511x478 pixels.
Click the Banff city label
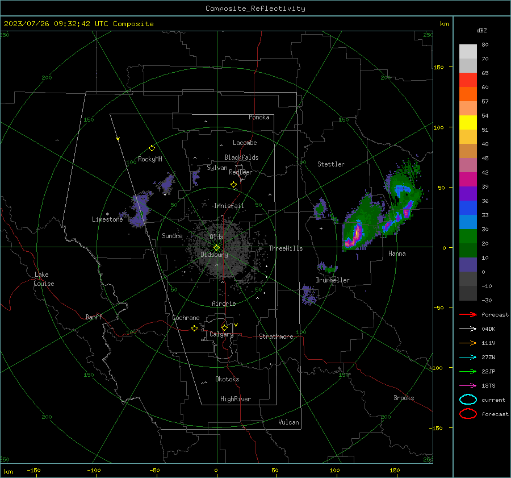(94, 317)
